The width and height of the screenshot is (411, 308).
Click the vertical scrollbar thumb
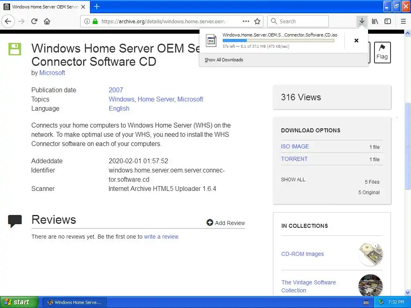(408, 146)
